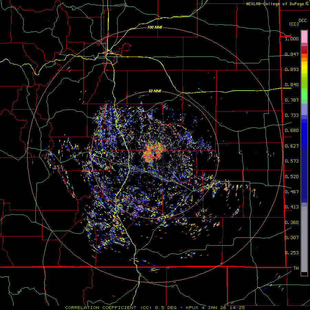Image resolution: width=310 pixels, height=310 pixels.
Task: Click the [CC] units label
Action: click(x=294, y=24)
